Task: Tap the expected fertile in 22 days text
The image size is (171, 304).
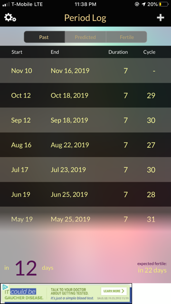Action: tap(152, 267)
